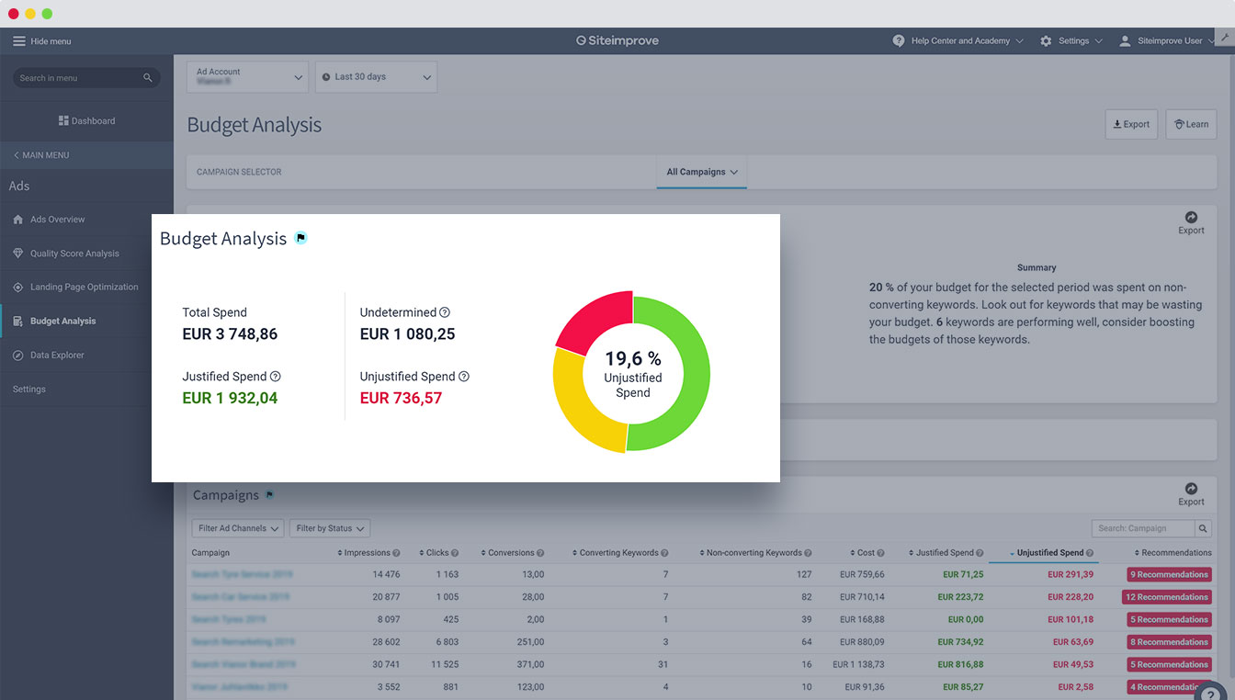This screenshot has height=700, width=1235.
Task: Expand the Last 30 days date range
Action: [376, 77]
